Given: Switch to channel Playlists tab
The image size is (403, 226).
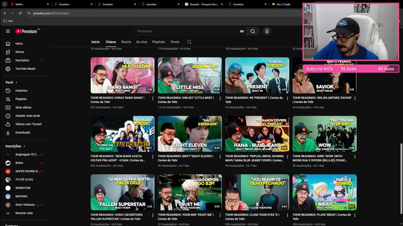Looking at the screenshot, I should (x=159, y=42).
